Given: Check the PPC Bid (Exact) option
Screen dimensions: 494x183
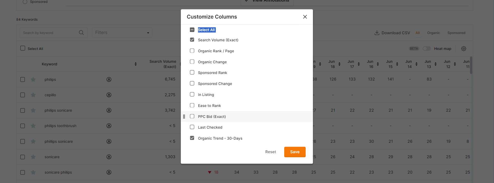Looking at the screenshot, I should click(x=192, y=116).
